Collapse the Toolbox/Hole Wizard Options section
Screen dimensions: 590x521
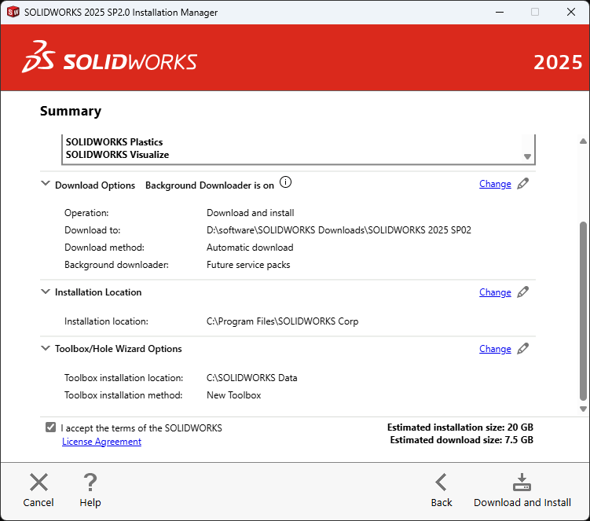point(45,348)
